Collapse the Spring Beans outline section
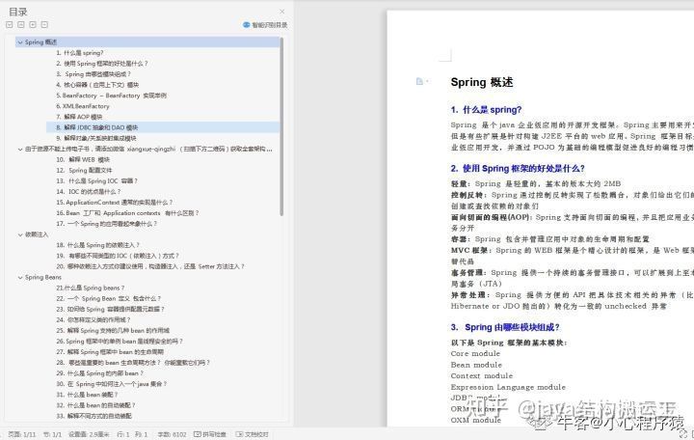694x440 pixels. [x=20, y=277]
